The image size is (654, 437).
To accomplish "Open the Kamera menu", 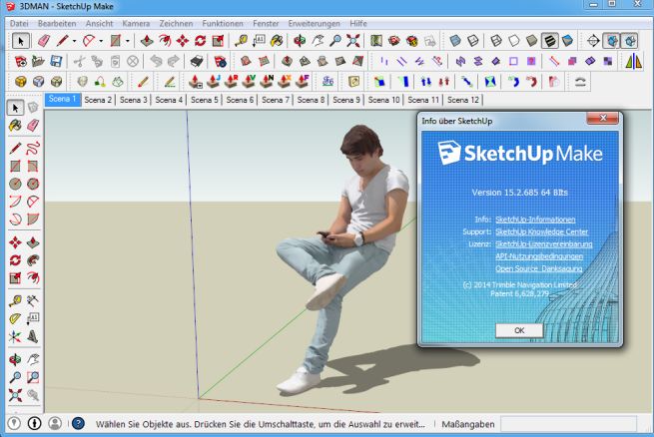I will (136, 22).
